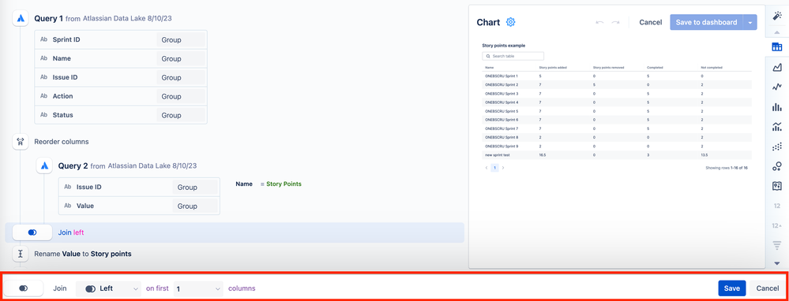This screenshot has height=301, width=789.
Task: Select Rename Value to Story points step
Action: [x=83, y=254]
